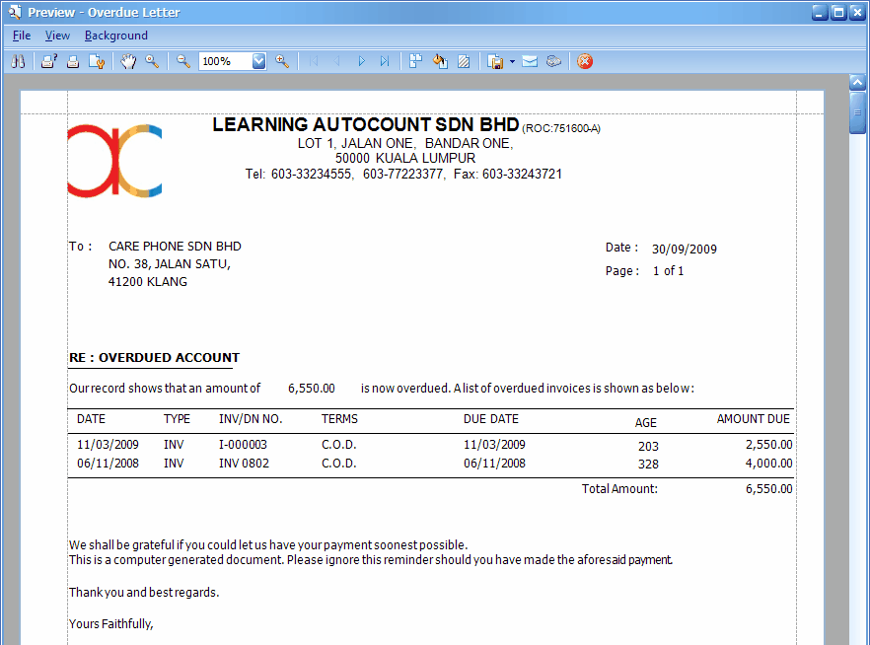Click the LEARNING AUTOCOUNT SDN BHD heading
The image size is (870, 645).
click(366, 125)
